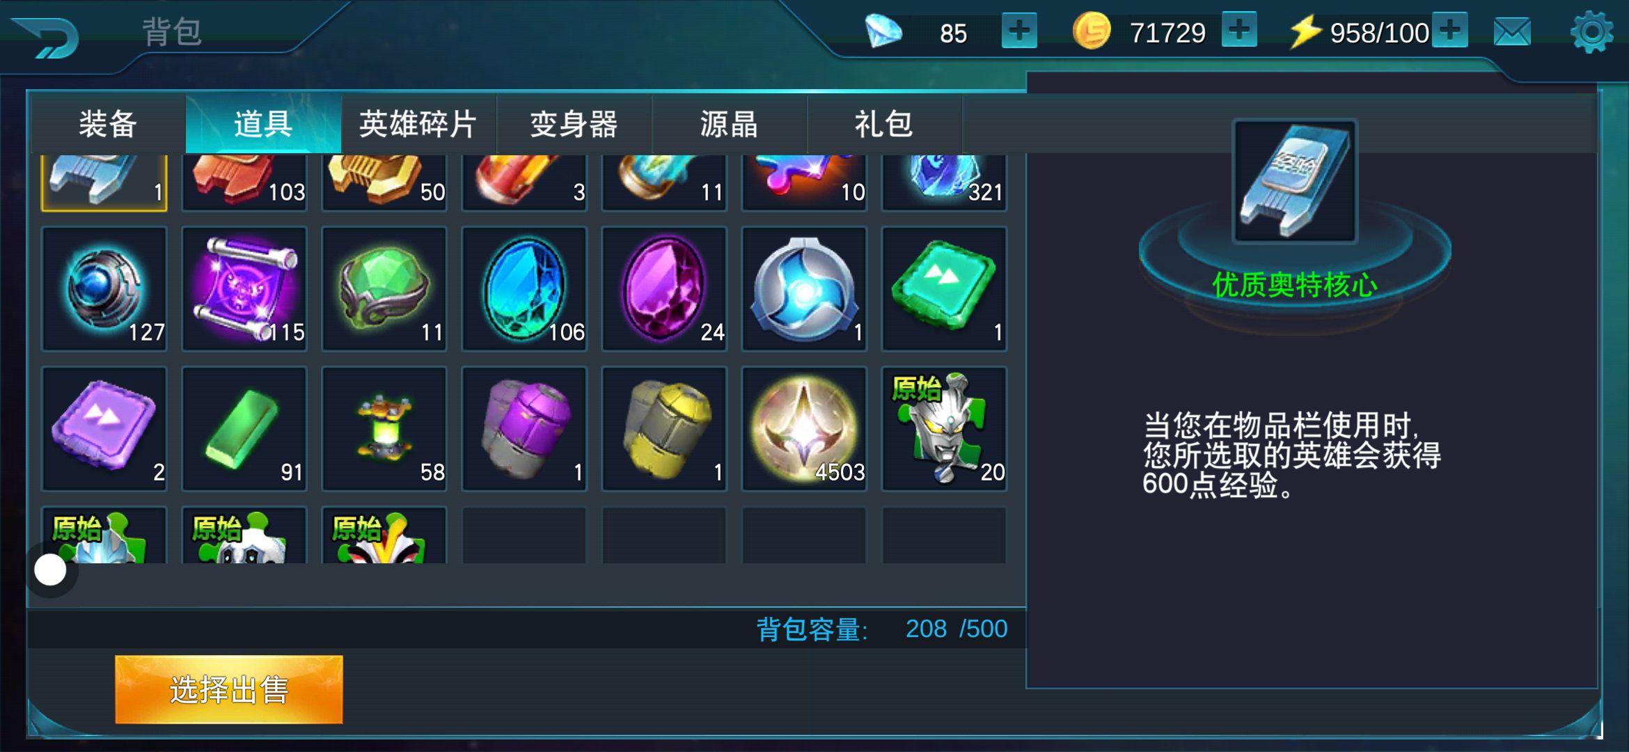Add diamonds with the plus beside 85
1629x752 pixels.
coord(1019,31)
